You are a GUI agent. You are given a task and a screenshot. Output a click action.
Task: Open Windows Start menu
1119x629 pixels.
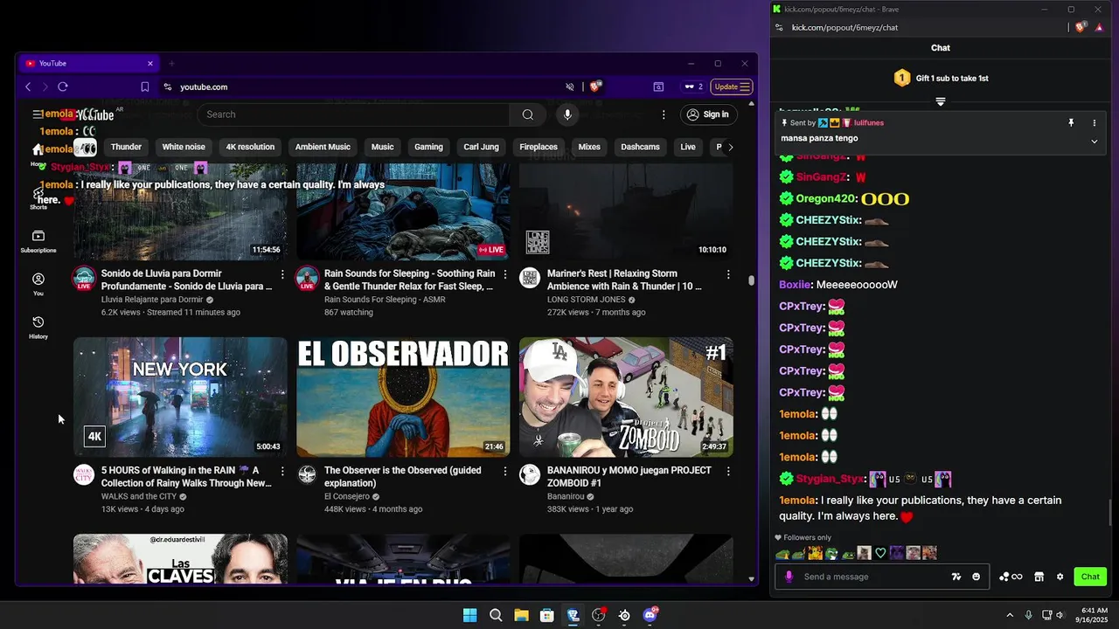[469, 615]
